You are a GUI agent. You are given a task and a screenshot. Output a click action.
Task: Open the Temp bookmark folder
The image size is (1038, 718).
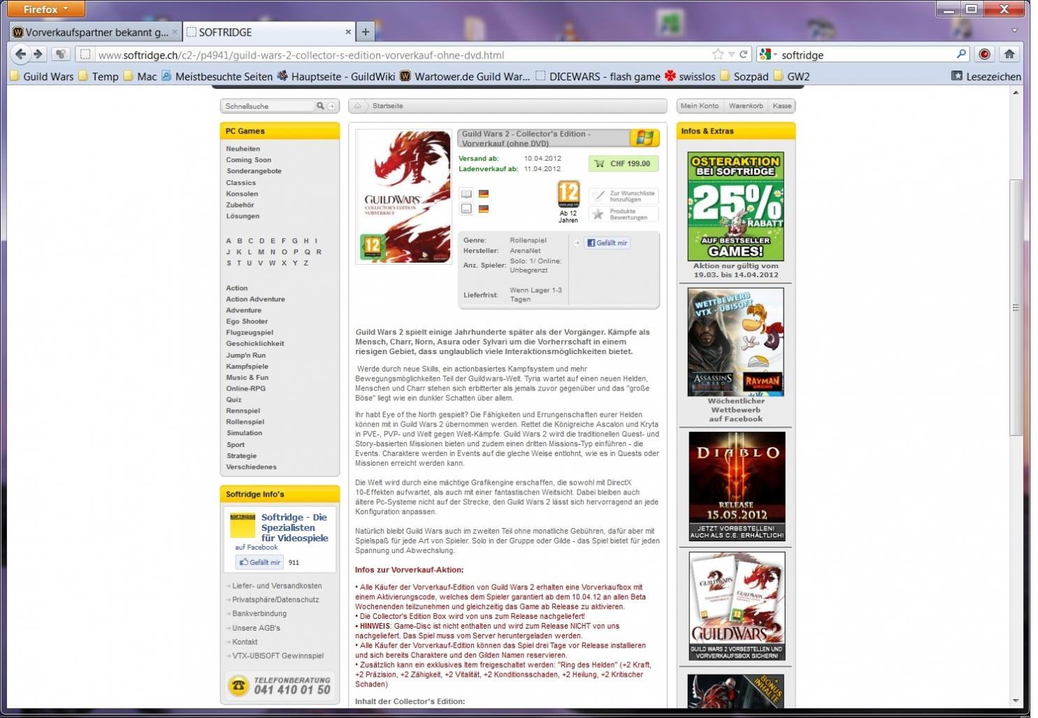(98, 76)
